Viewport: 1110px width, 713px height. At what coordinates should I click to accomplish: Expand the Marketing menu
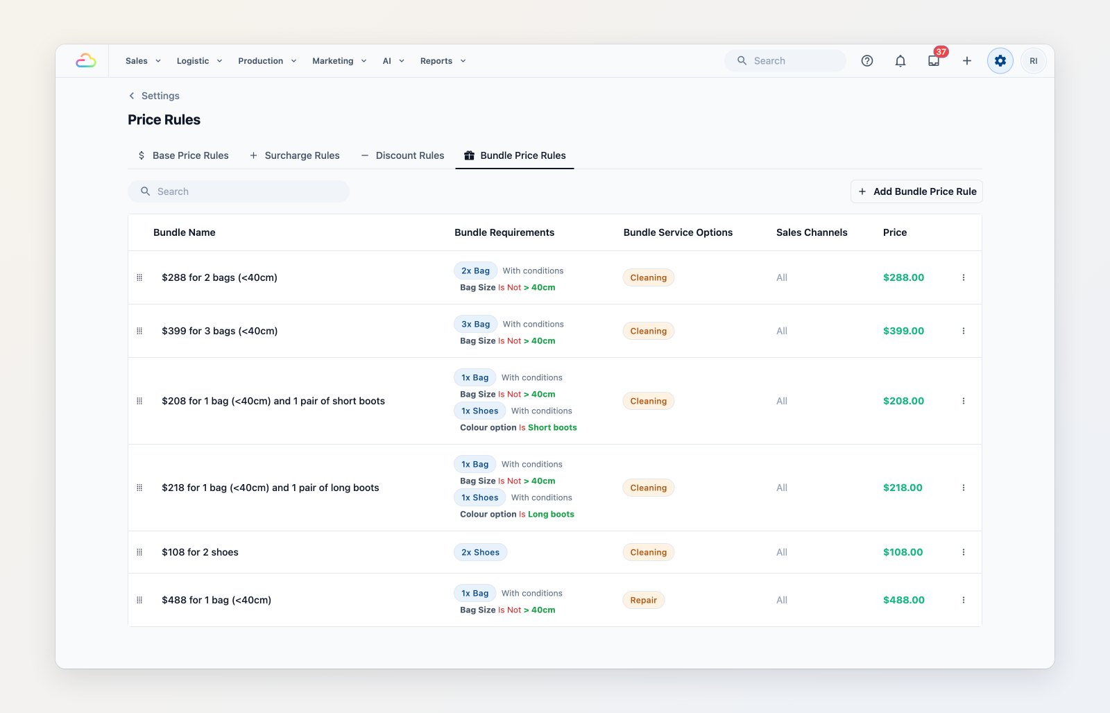[339, 61]
